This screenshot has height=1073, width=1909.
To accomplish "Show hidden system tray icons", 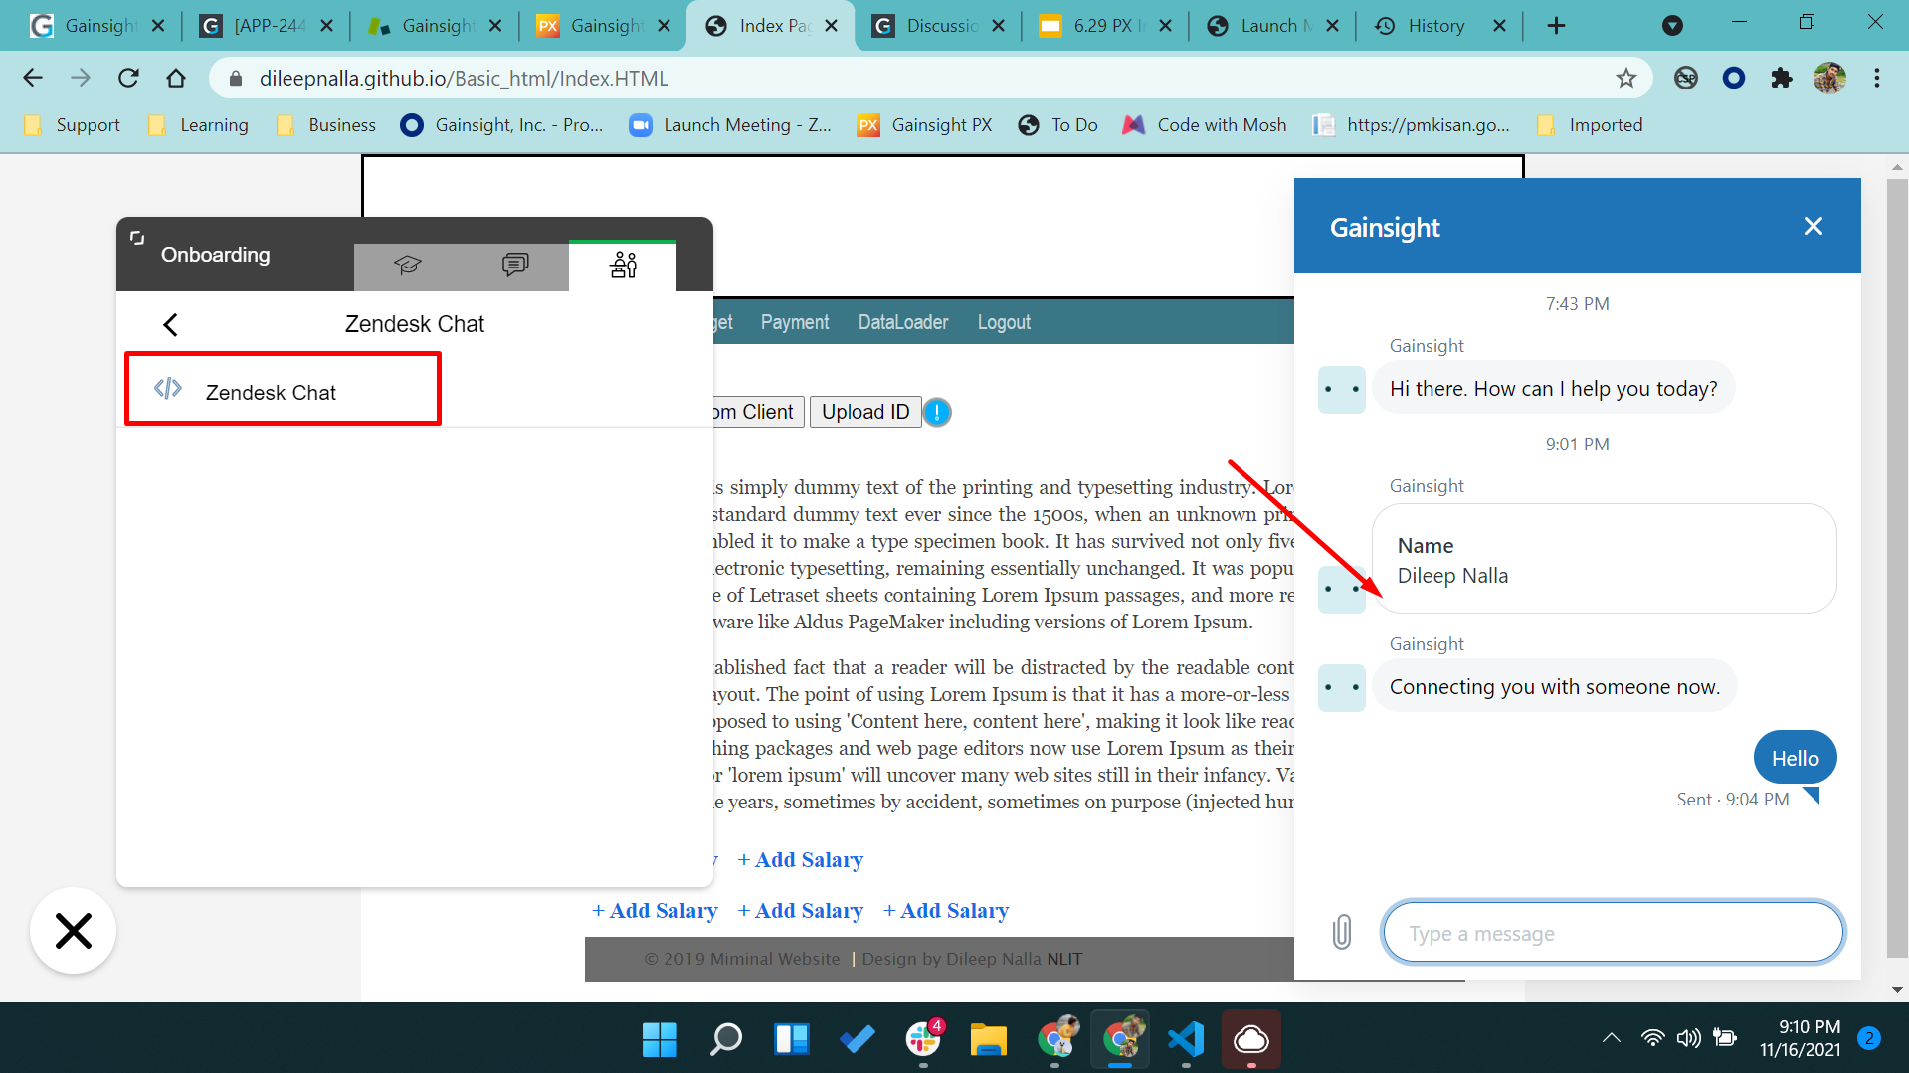I will 1612,1039.
